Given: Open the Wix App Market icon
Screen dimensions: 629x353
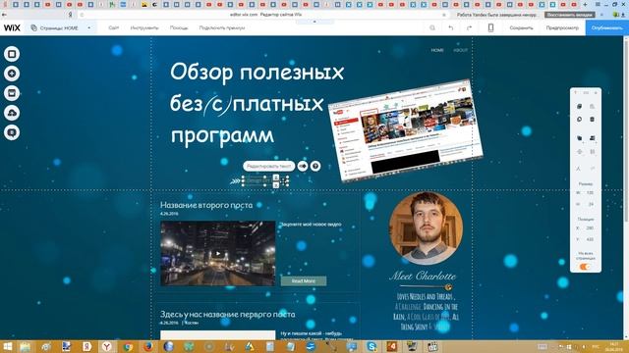Looking at the screenshot, I should pos(12,93).
